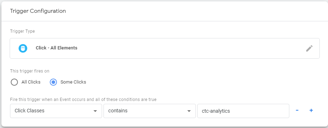Add a new condition with the plus icon
The height and width of the screenshot is (128, 328).
click(311, 111)
